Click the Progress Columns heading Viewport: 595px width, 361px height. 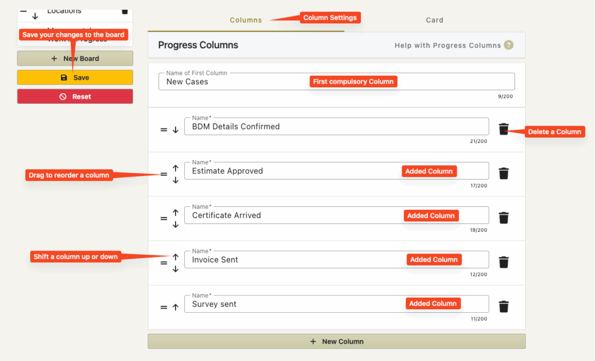[198, 45]
